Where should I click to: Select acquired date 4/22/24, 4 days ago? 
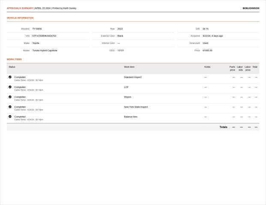point(213,36)
